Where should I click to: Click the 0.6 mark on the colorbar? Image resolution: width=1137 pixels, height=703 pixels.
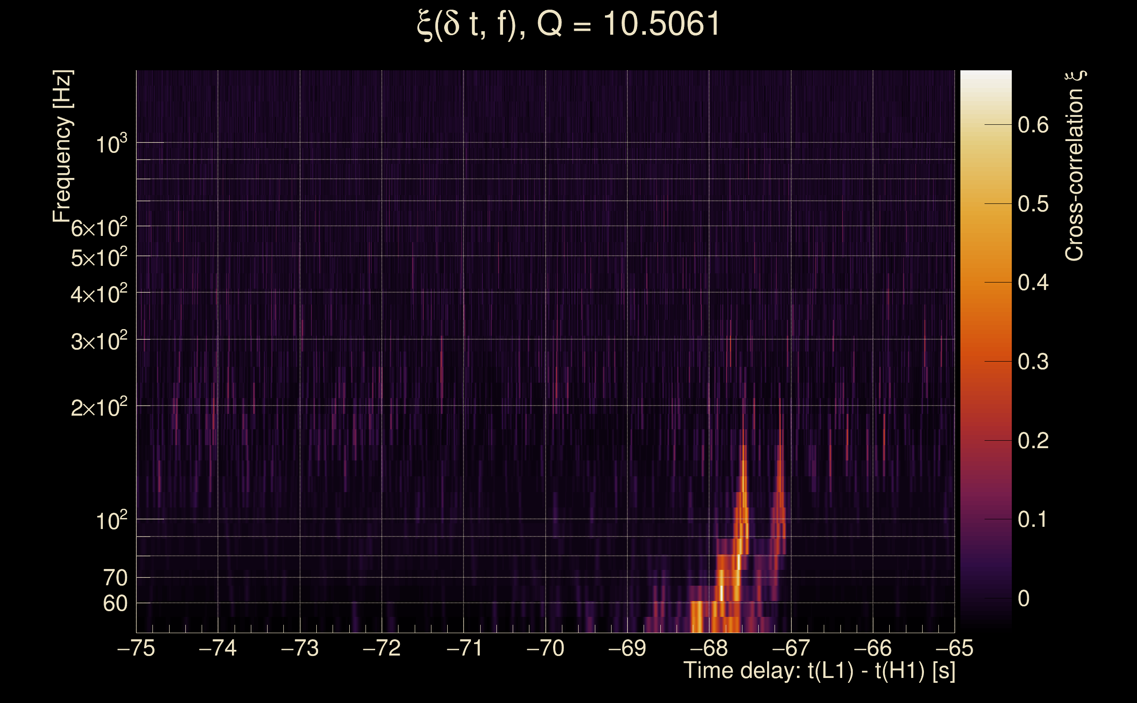pyautogui.click(x=1033, y=125)
